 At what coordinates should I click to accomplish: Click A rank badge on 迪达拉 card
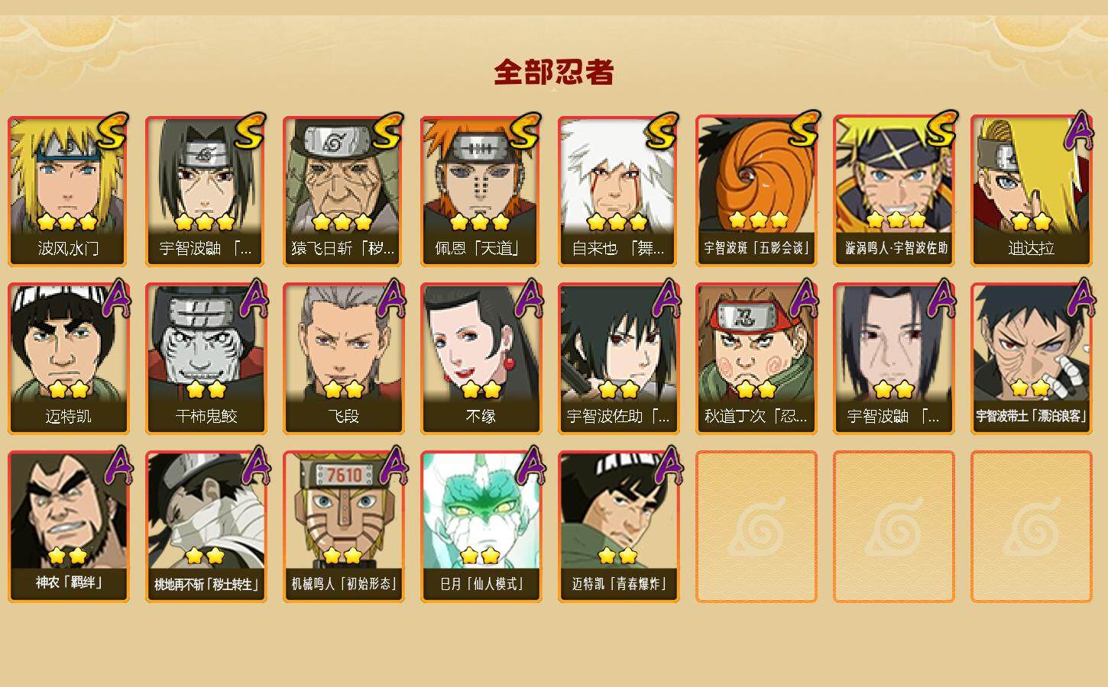point(1079,130)
